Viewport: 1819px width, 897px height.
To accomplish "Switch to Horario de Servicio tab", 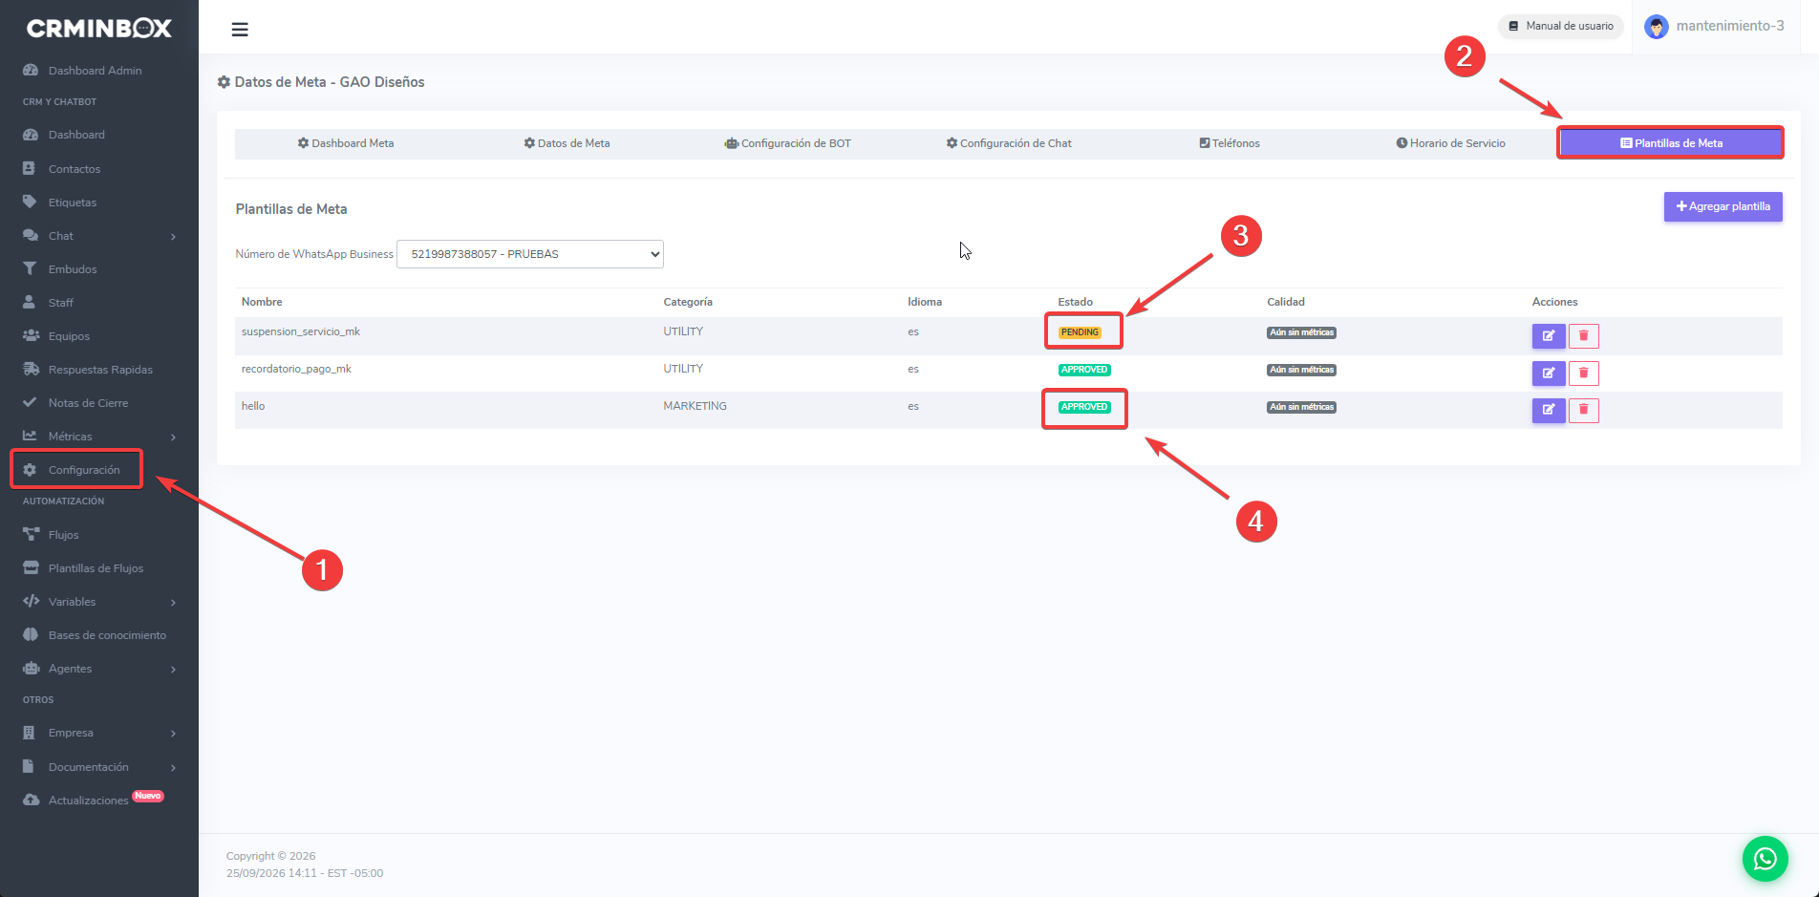I will coord(1450,143).
